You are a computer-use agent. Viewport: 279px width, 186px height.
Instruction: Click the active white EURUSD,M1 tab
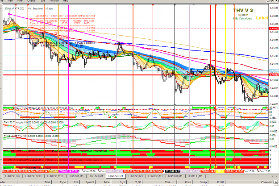tap(116, 176)
